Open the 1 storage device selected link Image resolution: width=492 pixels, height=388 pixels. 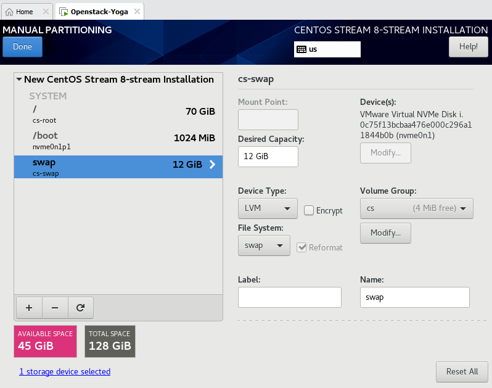click(65, 372)
